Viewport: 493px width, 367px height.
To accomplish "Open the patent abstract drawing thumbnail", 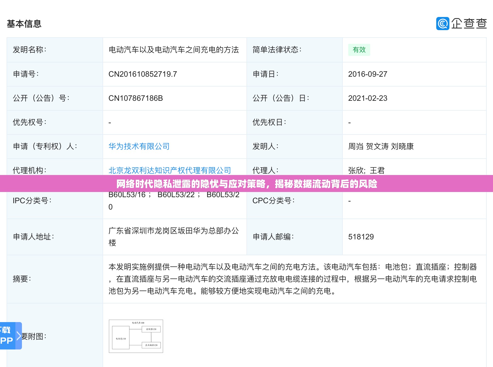I will (136, 336).
